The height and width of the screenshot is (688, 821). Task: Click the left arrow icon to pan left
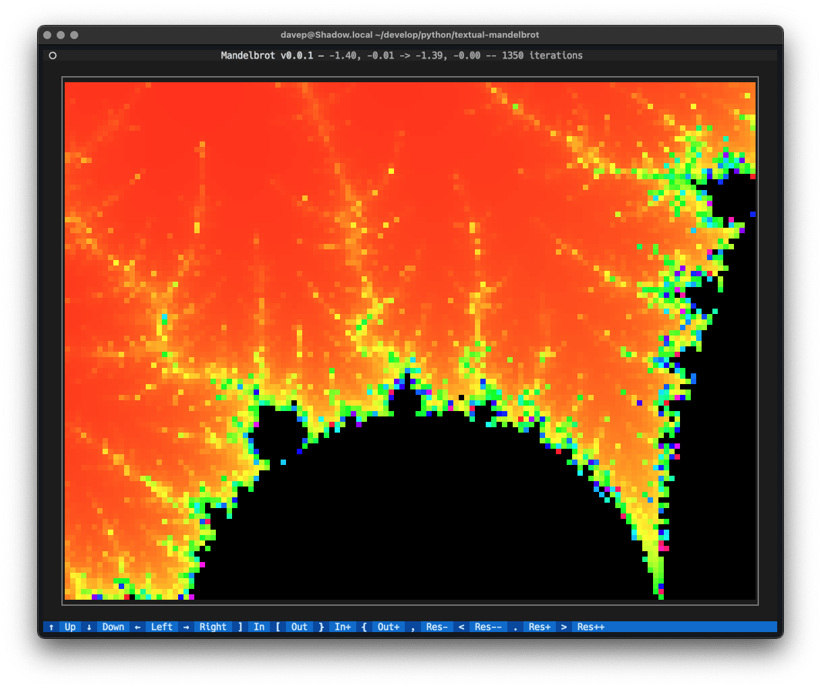coord(136,627)
